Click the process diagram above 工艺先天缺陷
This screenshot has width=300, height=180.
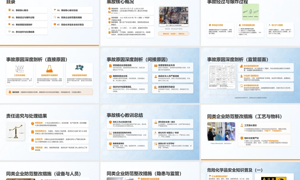click(19, 69)
